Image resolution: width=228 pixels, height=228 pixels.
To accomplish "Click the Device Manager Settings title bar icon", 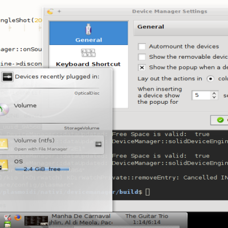I will [x=50, y=11].
